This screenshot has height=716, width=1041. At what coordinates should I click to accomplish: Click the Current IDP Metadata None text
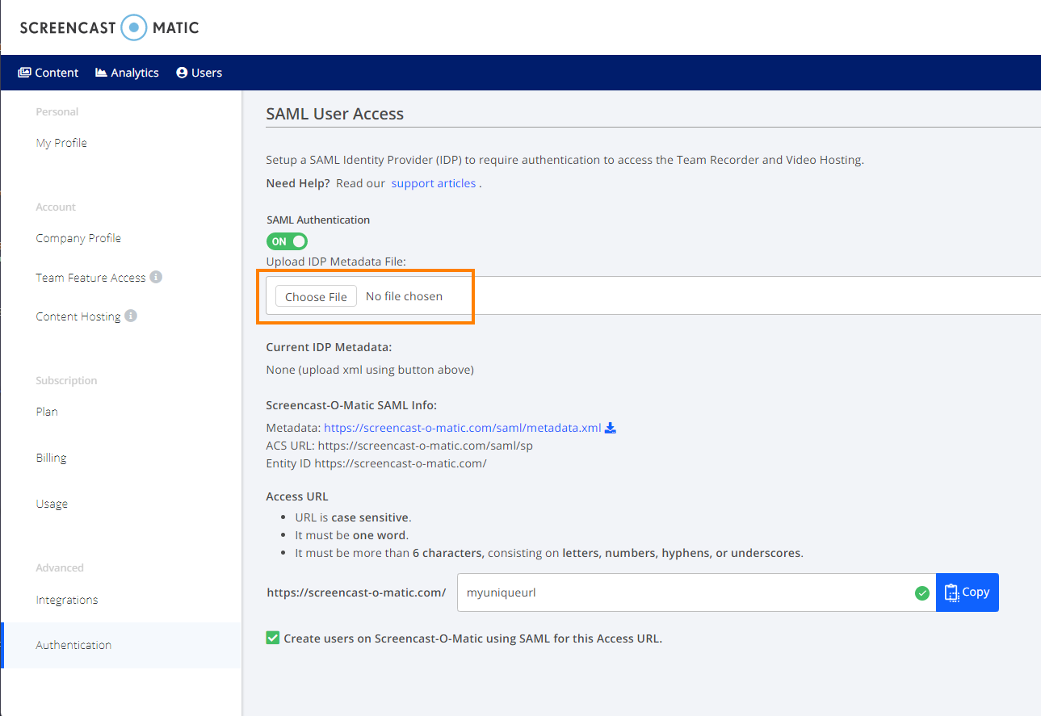[370, 370]
